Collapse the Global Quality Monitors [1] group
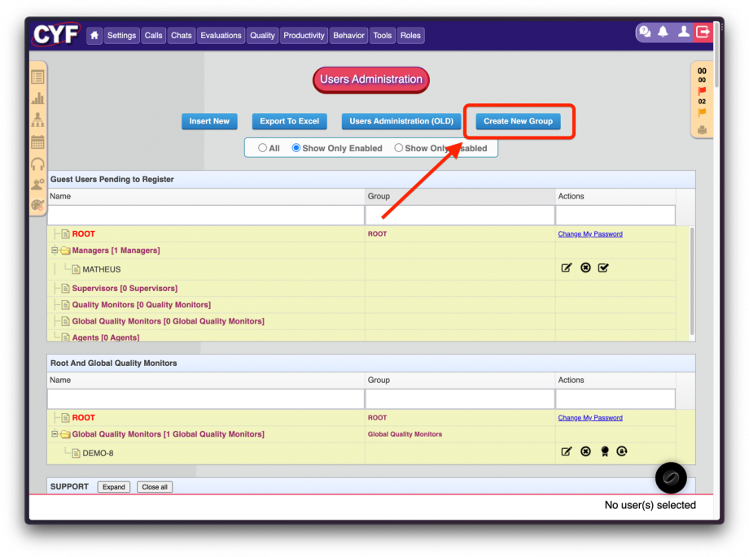 (x=55, y=434)
